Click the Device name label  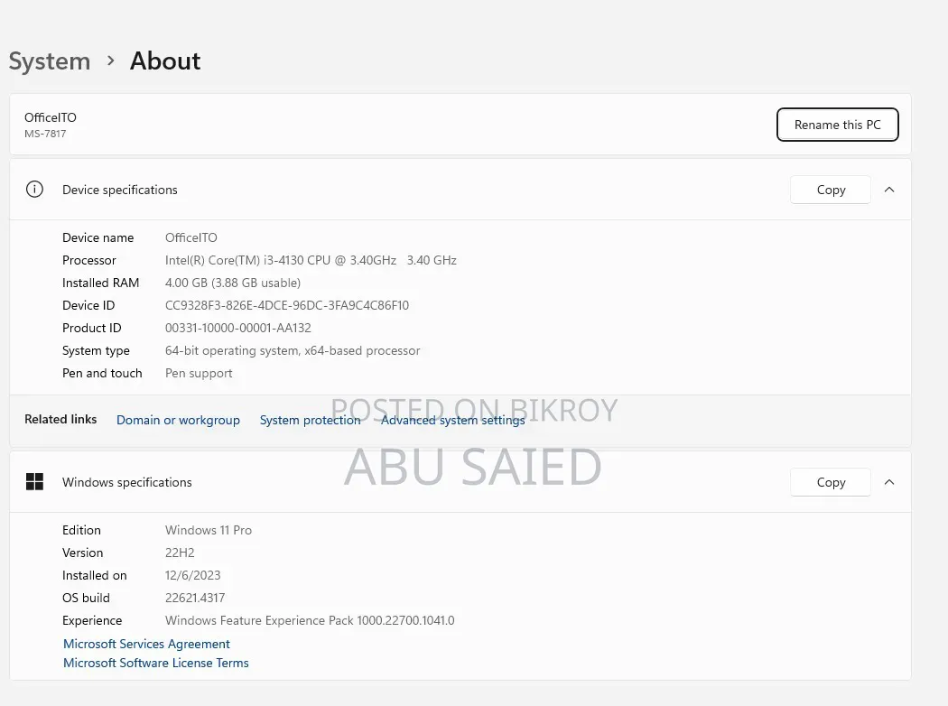98,237
